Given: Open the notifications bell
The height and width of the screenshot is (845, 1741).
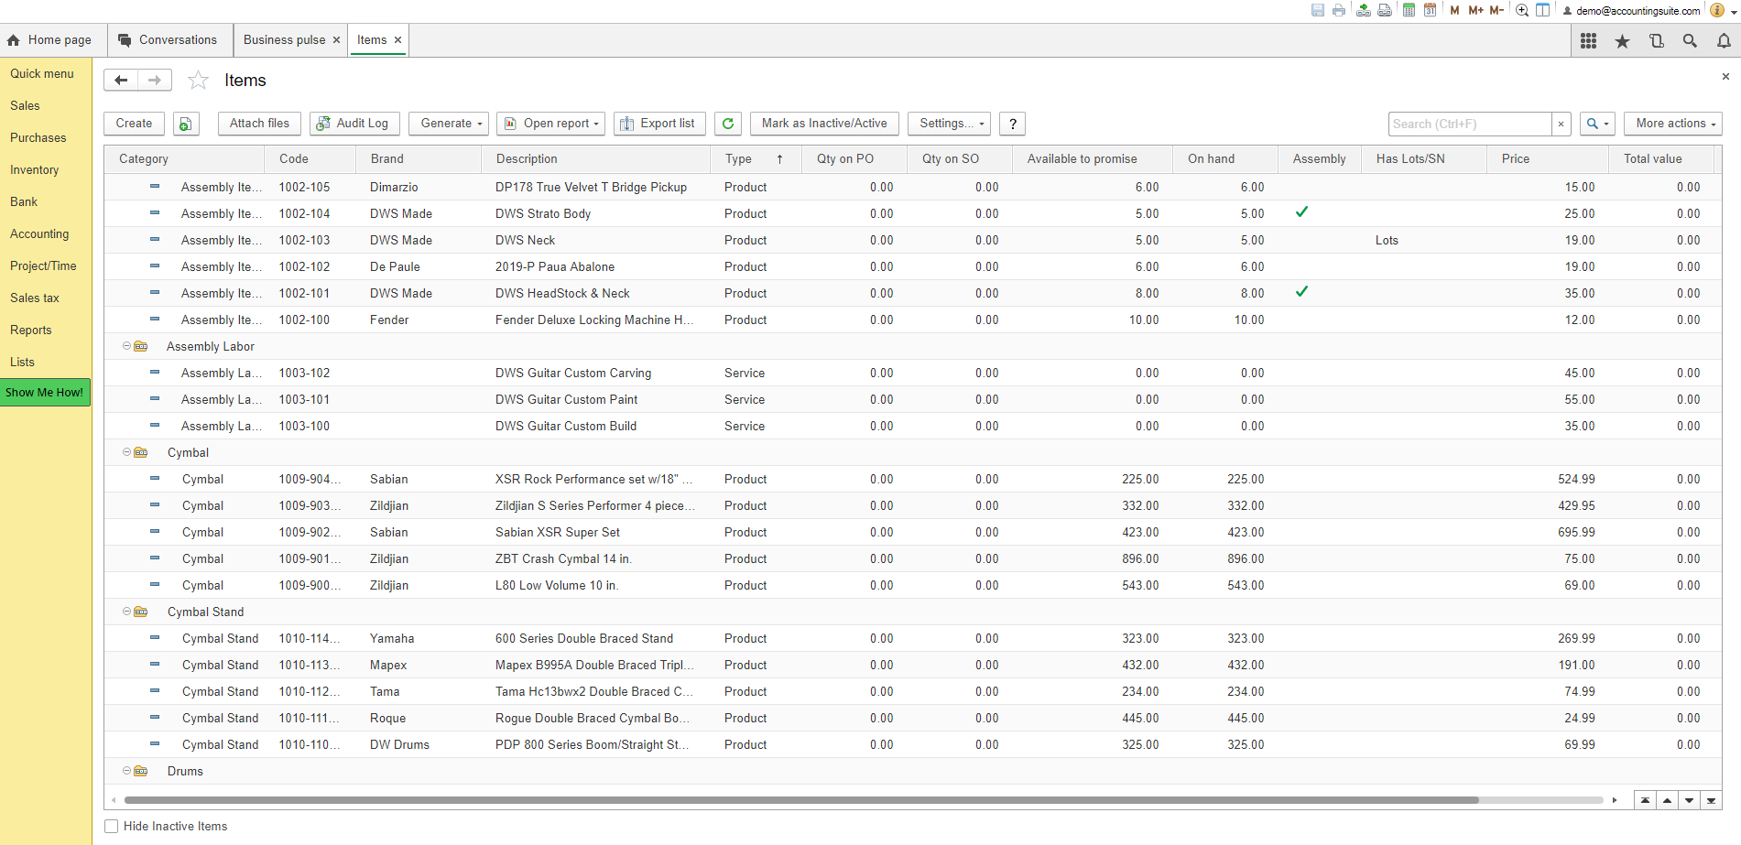Looking at the screenshot, I should (1724, 41).
